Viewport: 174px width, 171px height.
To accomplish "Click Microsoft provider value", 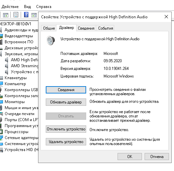I will [x=111, y=54].
